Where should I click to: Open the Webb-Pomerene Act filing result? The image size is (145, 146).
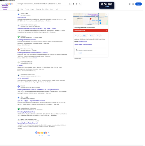37,28
